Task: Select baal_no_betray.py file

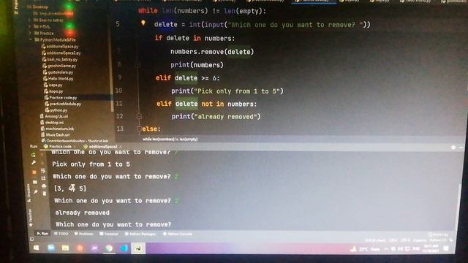Action: [60, 59]
